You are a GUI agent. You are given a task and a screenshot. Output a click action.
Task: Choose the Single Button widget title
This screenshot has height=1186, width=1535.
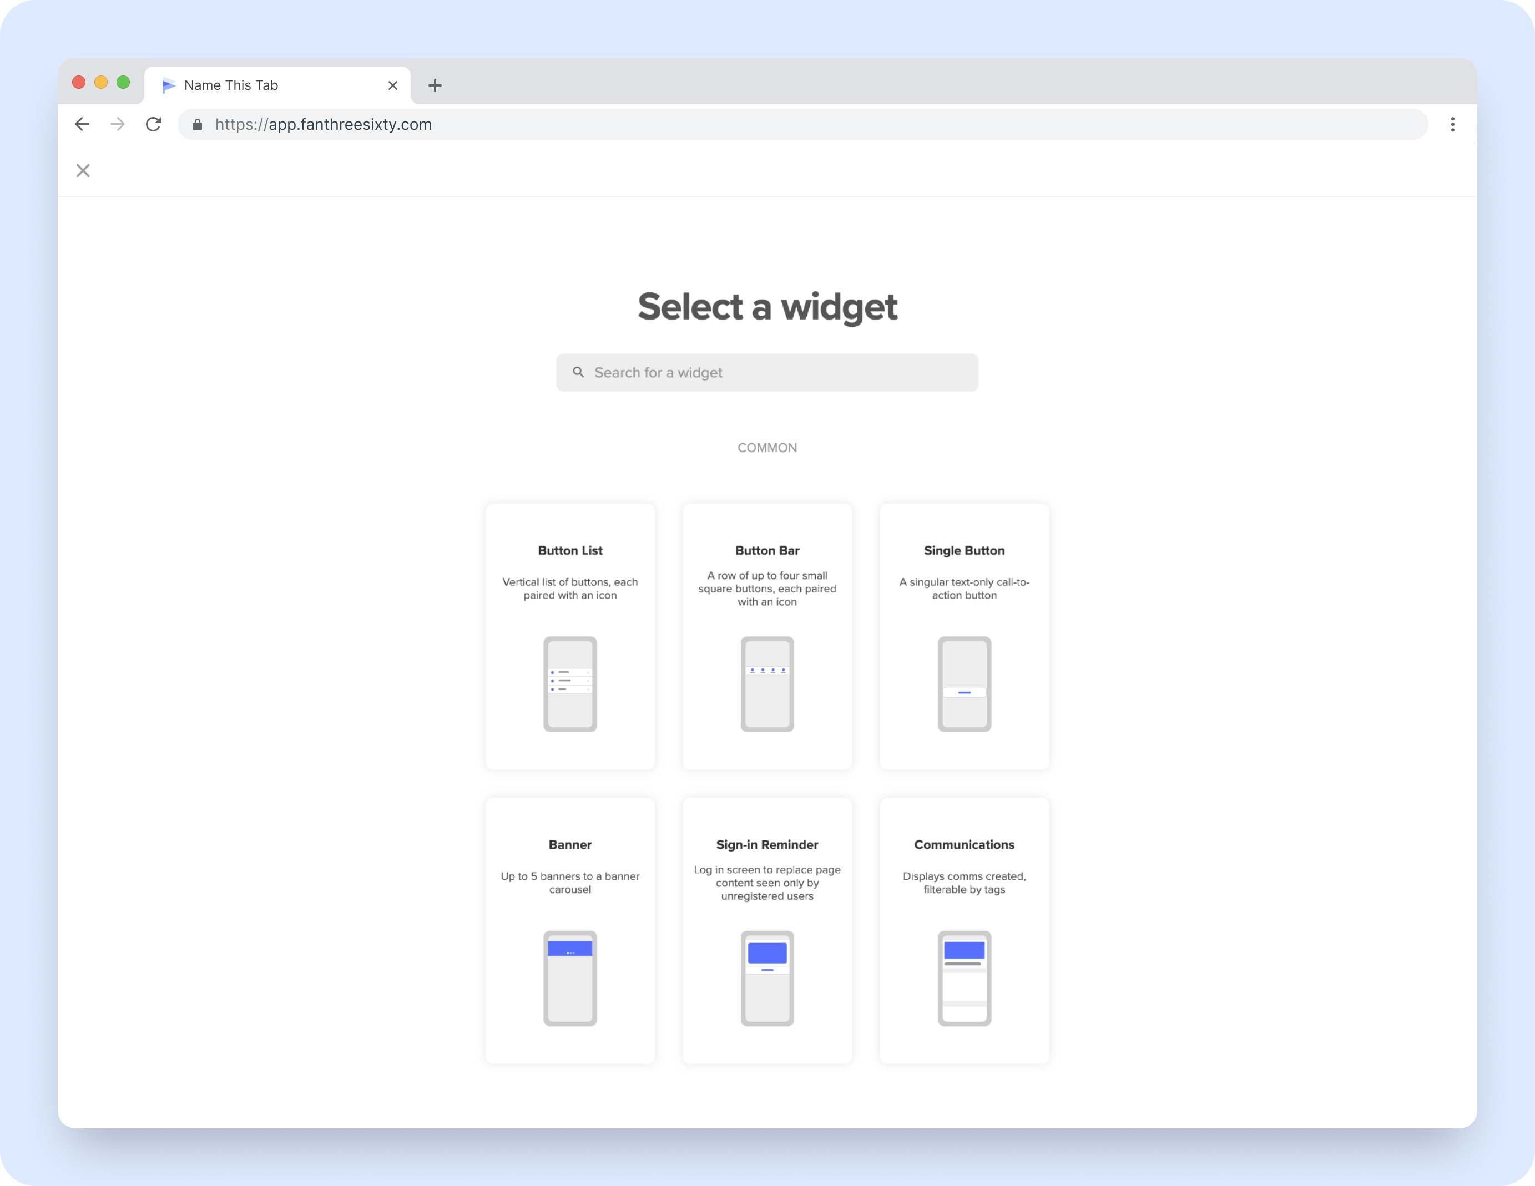pos(965,551)
